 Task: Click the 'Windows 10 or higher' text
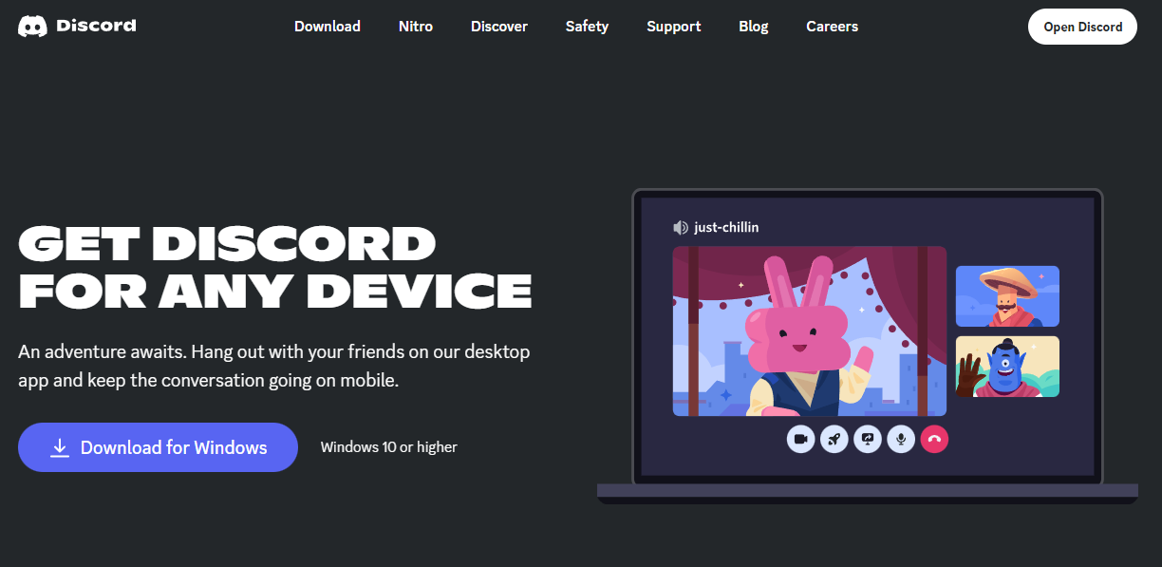389,447
